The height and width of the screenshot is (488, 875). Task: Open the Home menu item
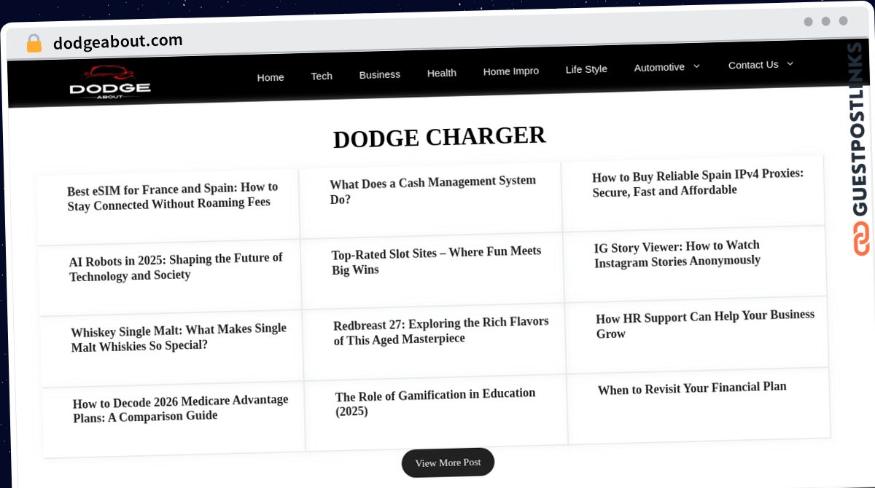click(271, 77)
